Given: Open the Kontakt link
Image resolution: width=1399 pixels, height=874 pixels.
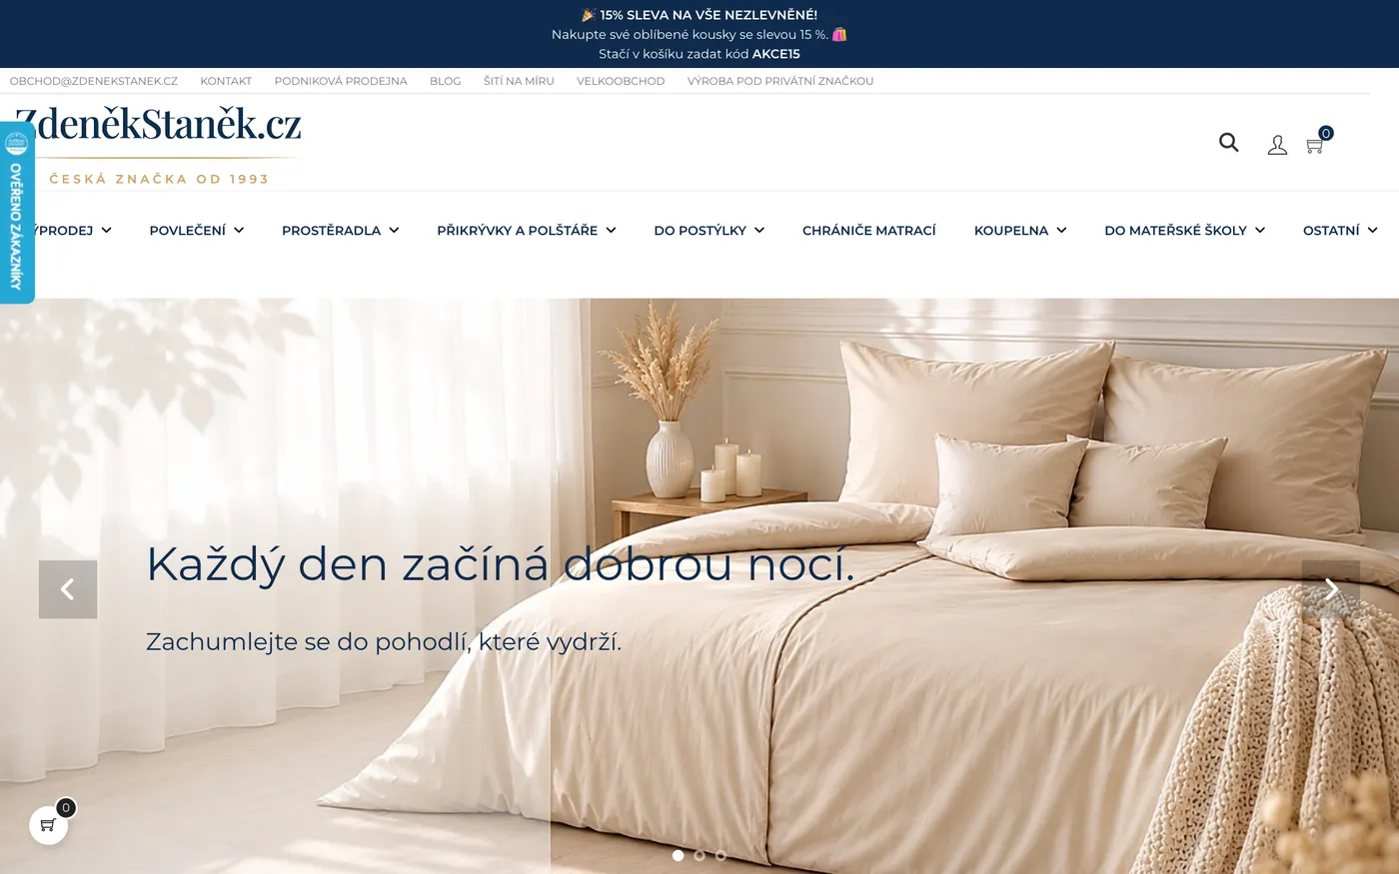Looking at the screenshot, I should (x=226, y=81).
